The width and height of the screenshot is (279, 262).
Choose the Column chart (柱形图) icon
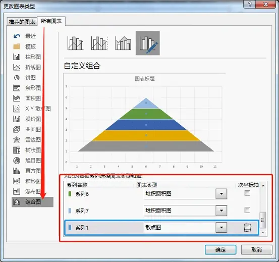(x=17, y=57)
